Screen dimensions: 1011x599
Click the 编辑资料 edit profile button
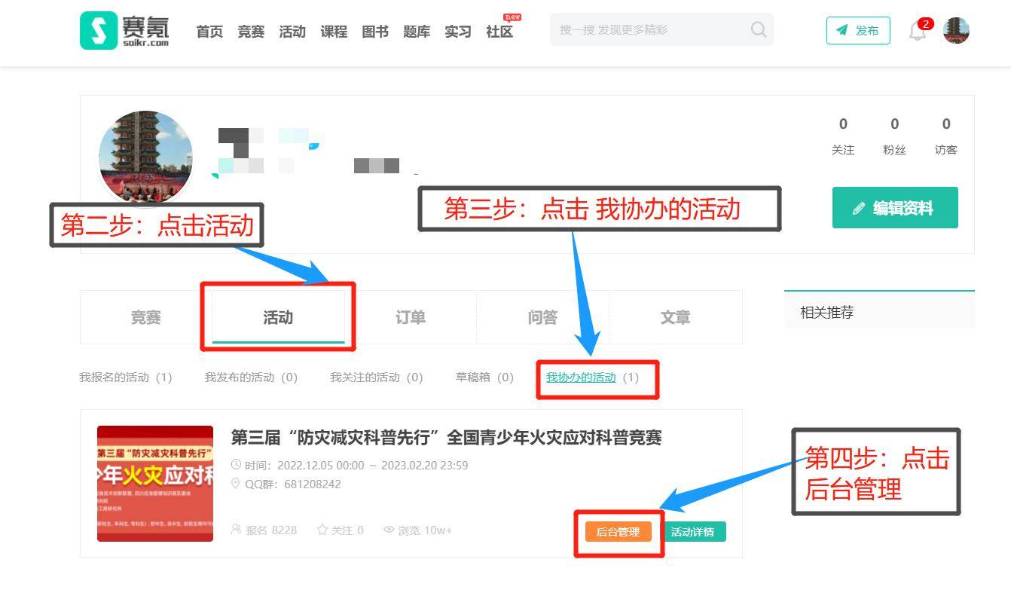894,208
